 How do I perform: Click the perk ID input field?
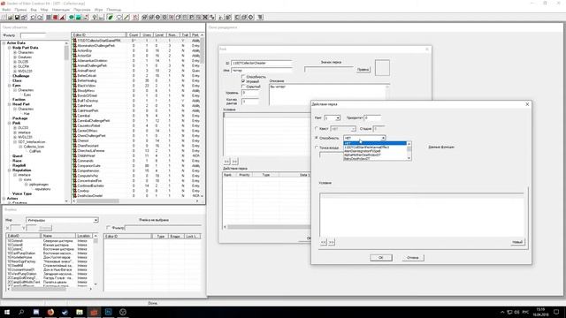tap(262, 63)
